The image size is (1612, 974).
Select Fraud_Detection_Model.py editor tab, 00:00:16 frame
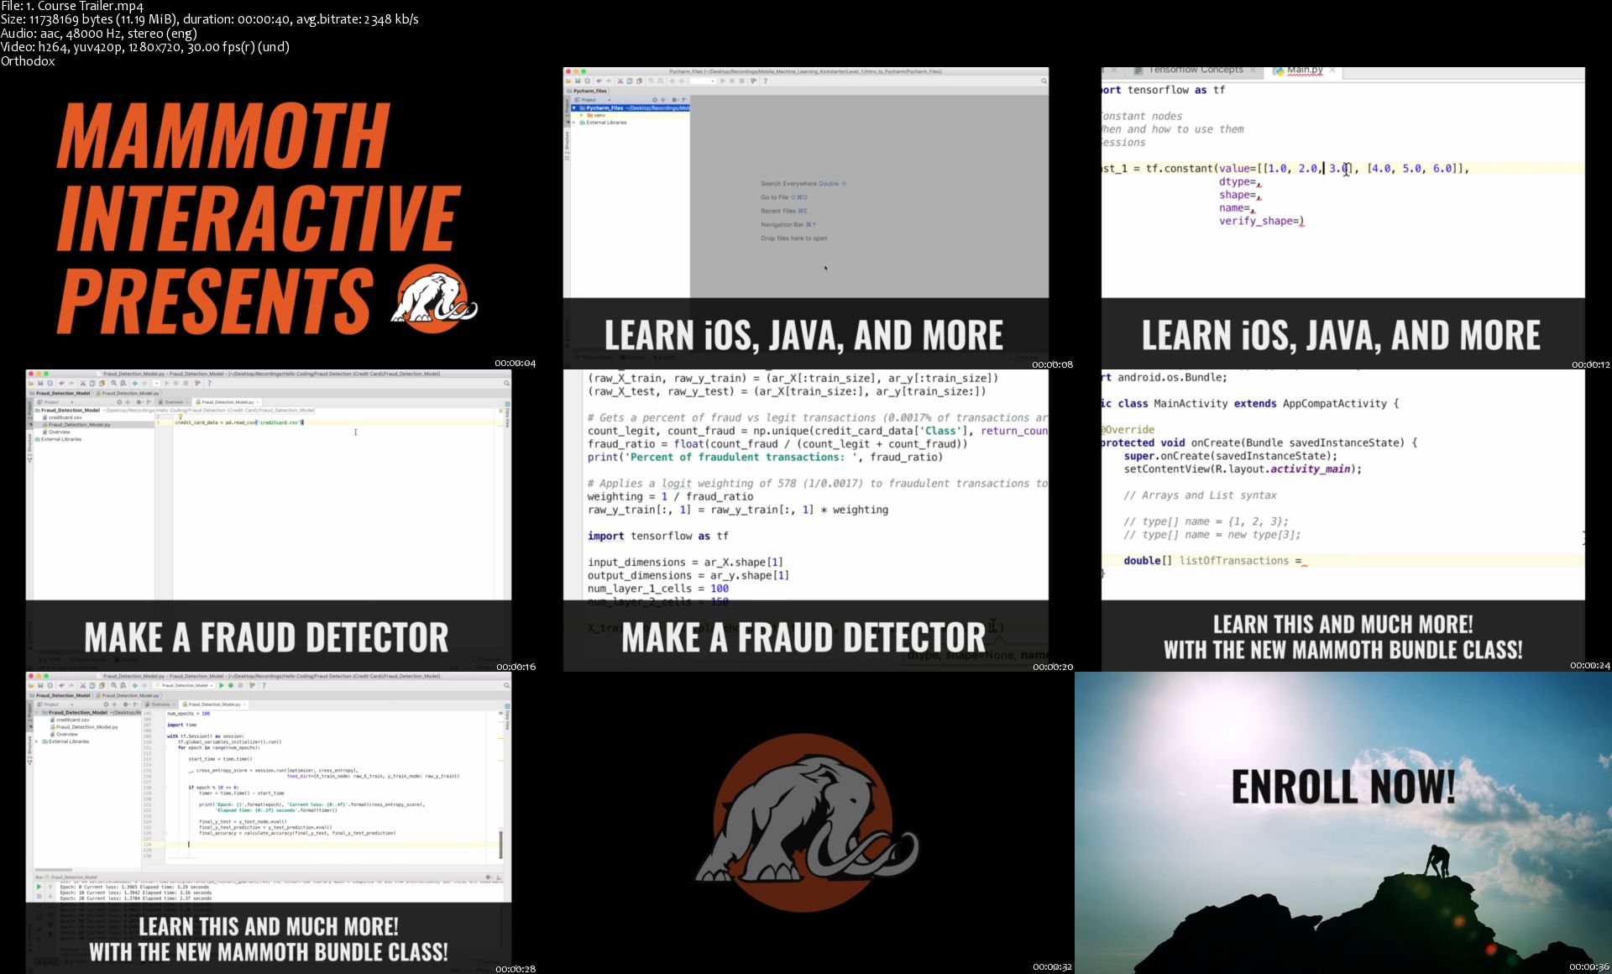(x=227, y=402)
